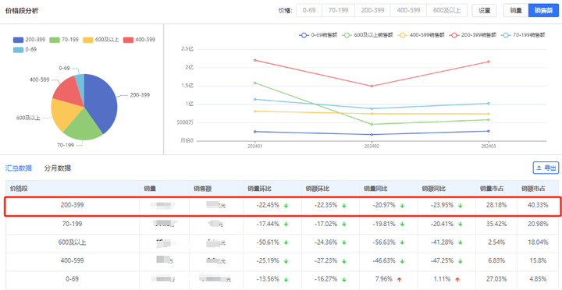Screen dimensions: 562x290
Task: Select the 汇总数据 tab
Action: tap(19, 168)
